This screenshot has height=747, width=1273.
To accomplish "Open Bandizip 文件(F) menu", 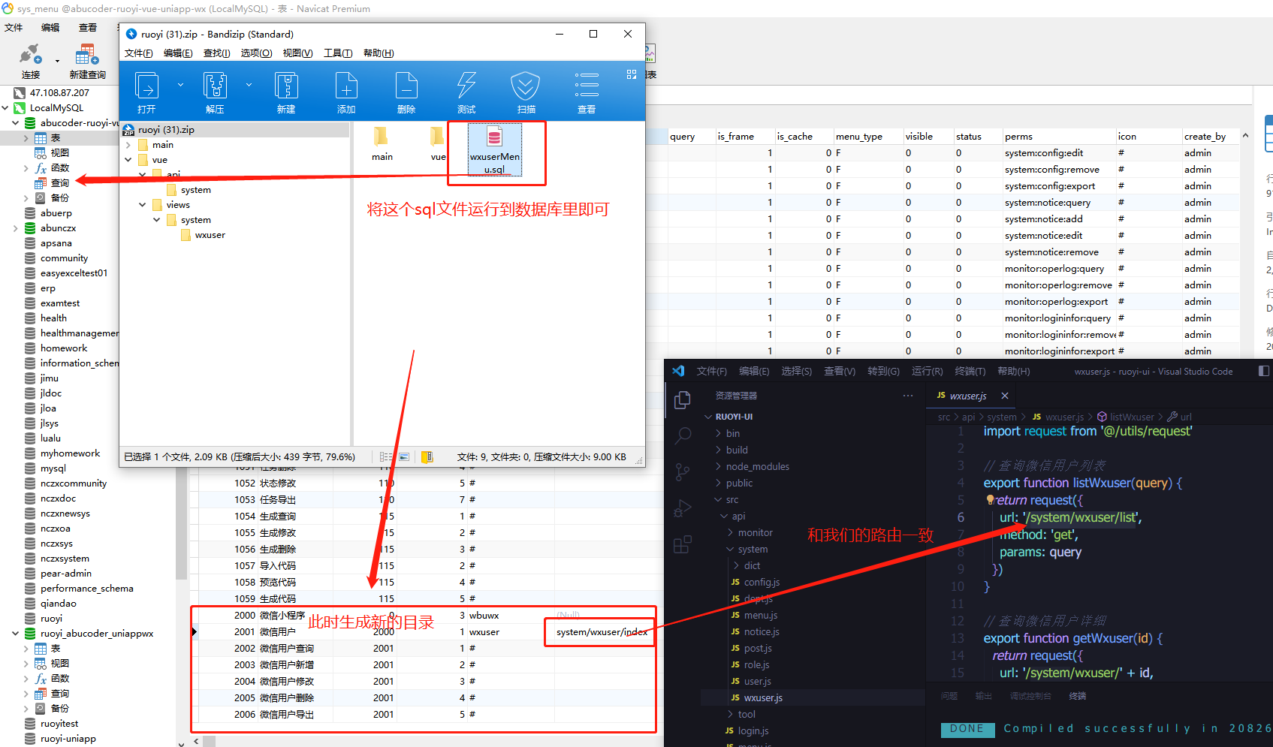I will coord(139,53).
